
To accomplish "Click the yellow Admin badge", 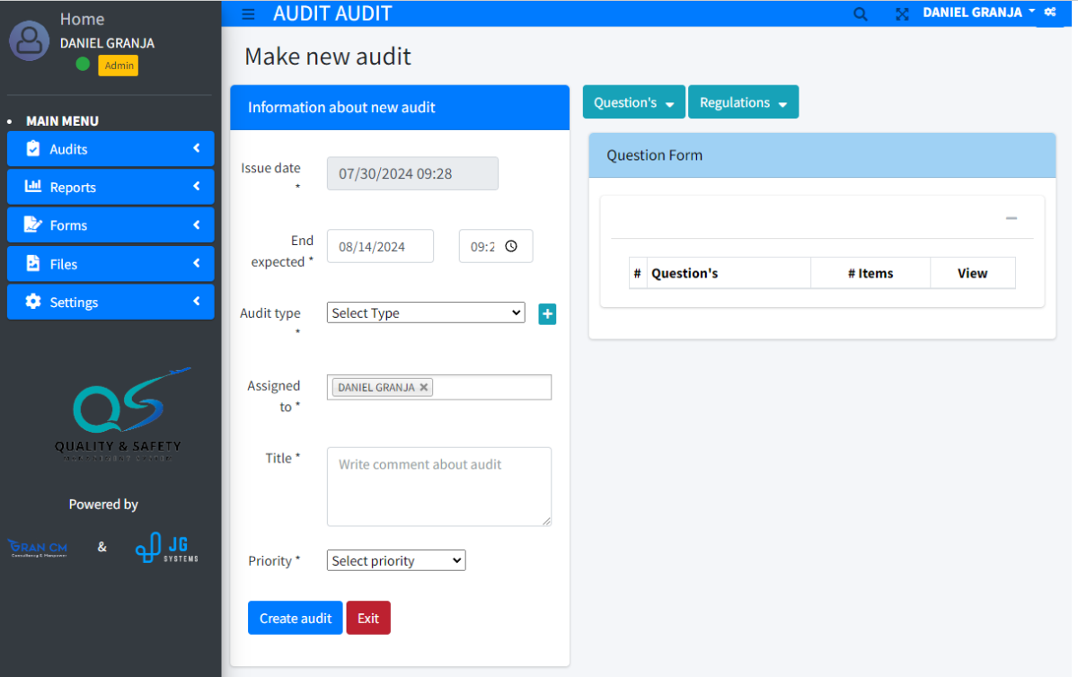I will coord(119,66).
